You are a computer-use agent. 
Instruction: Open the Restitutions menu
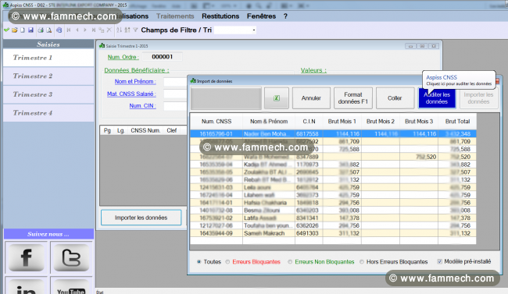(220, 16)
